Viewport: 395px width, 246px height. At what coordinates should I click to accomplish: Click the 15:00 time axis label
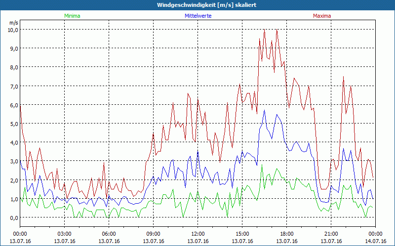point(242,234)
